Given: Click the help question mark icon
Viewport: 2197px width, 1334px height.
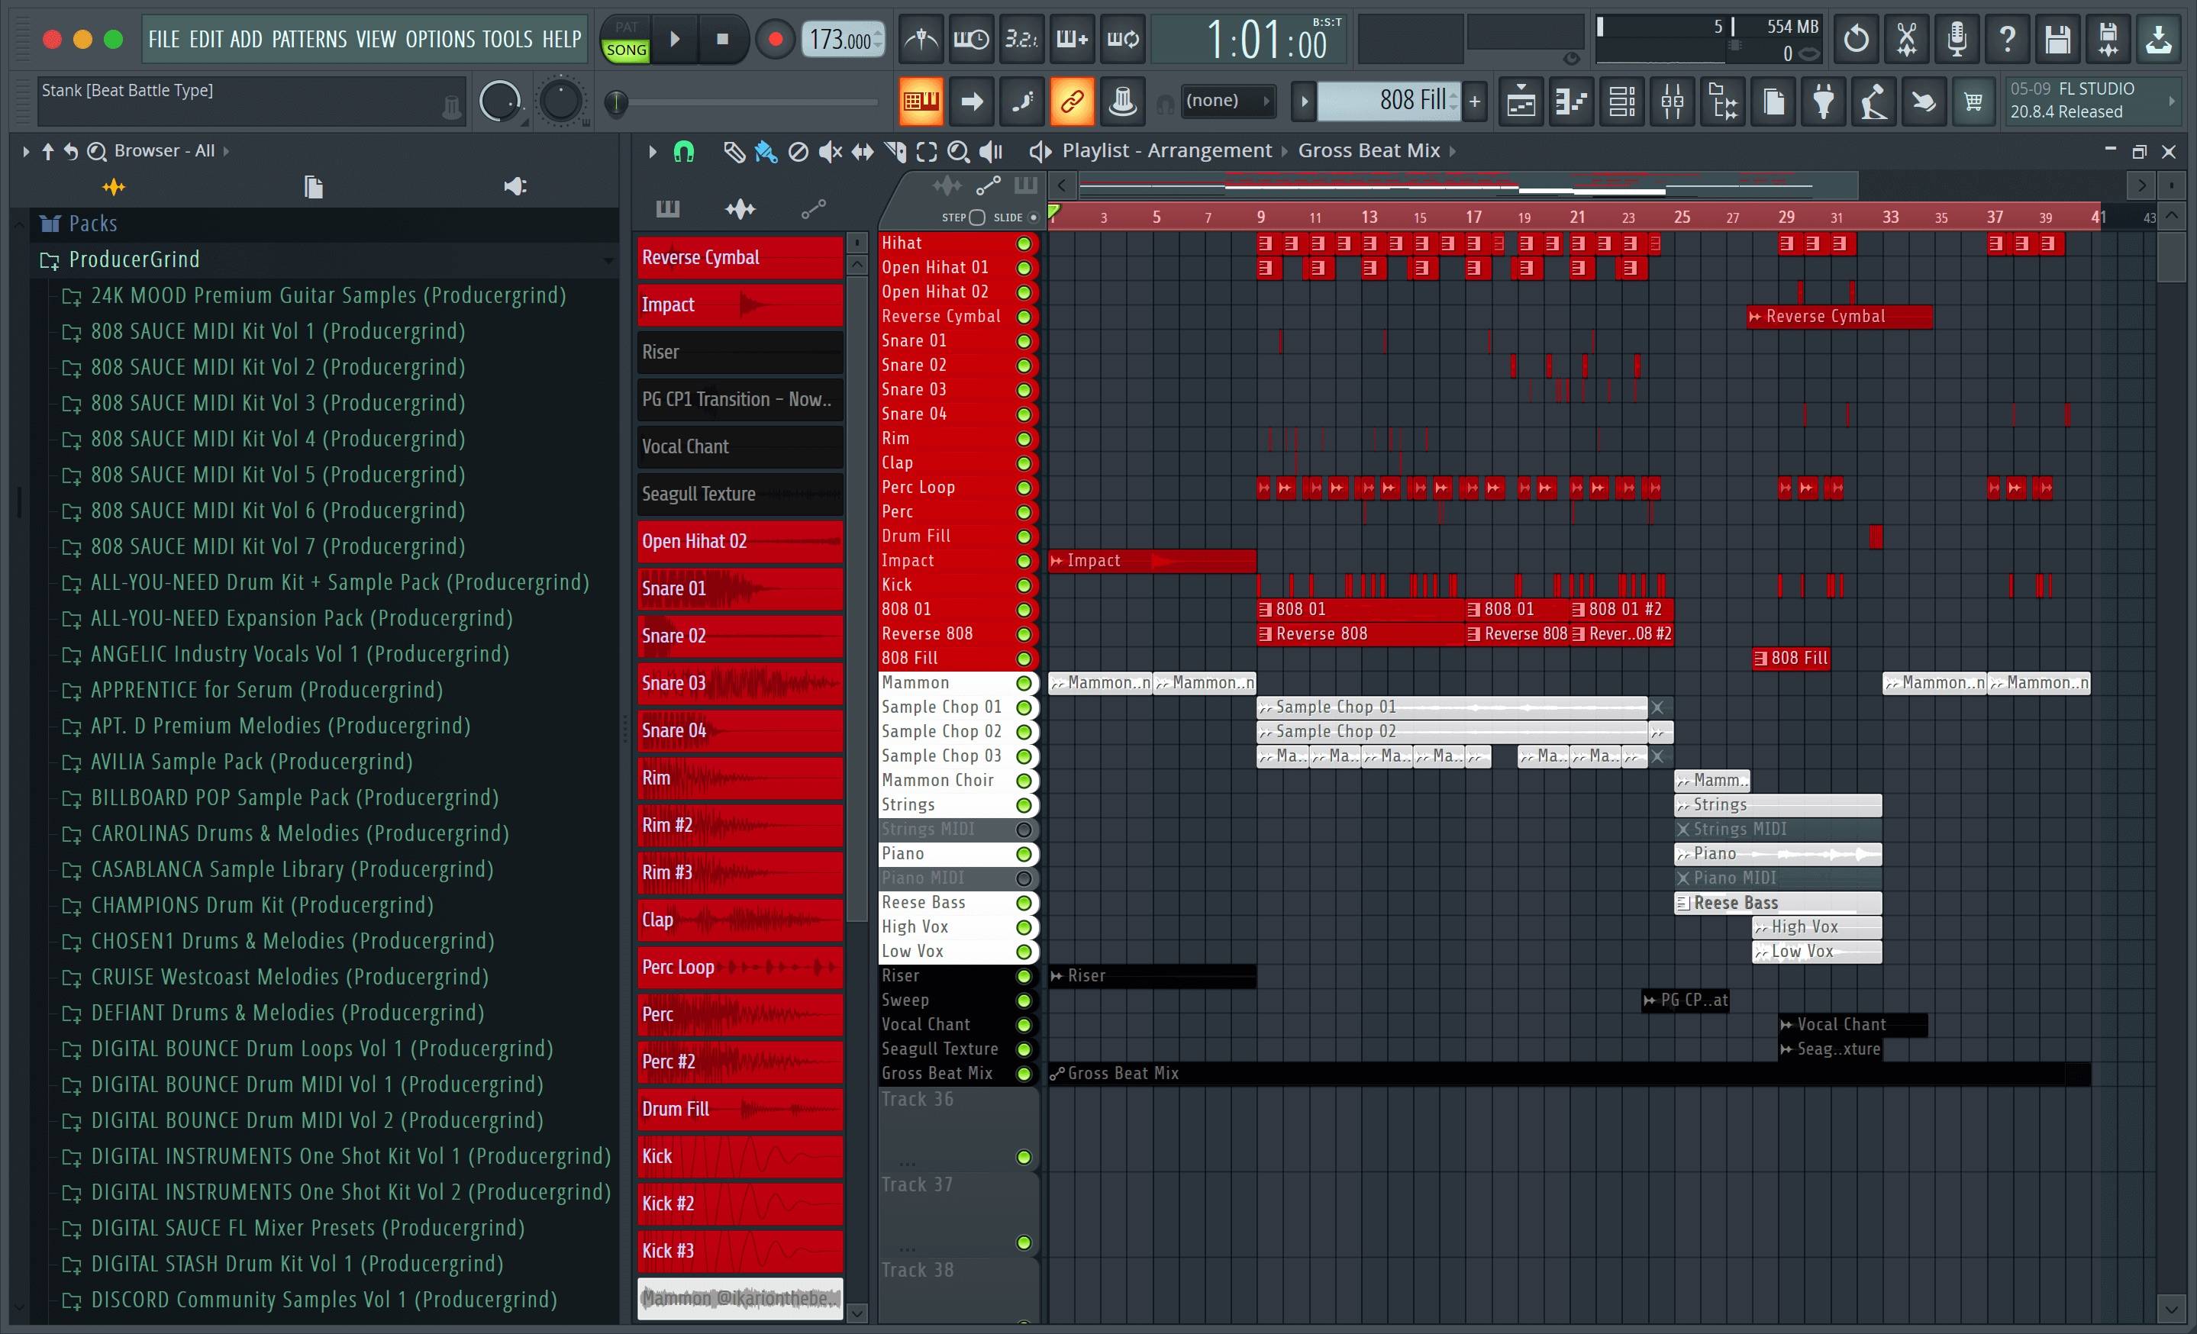Looking at the screenshot, I should [x=2007, y=39].
